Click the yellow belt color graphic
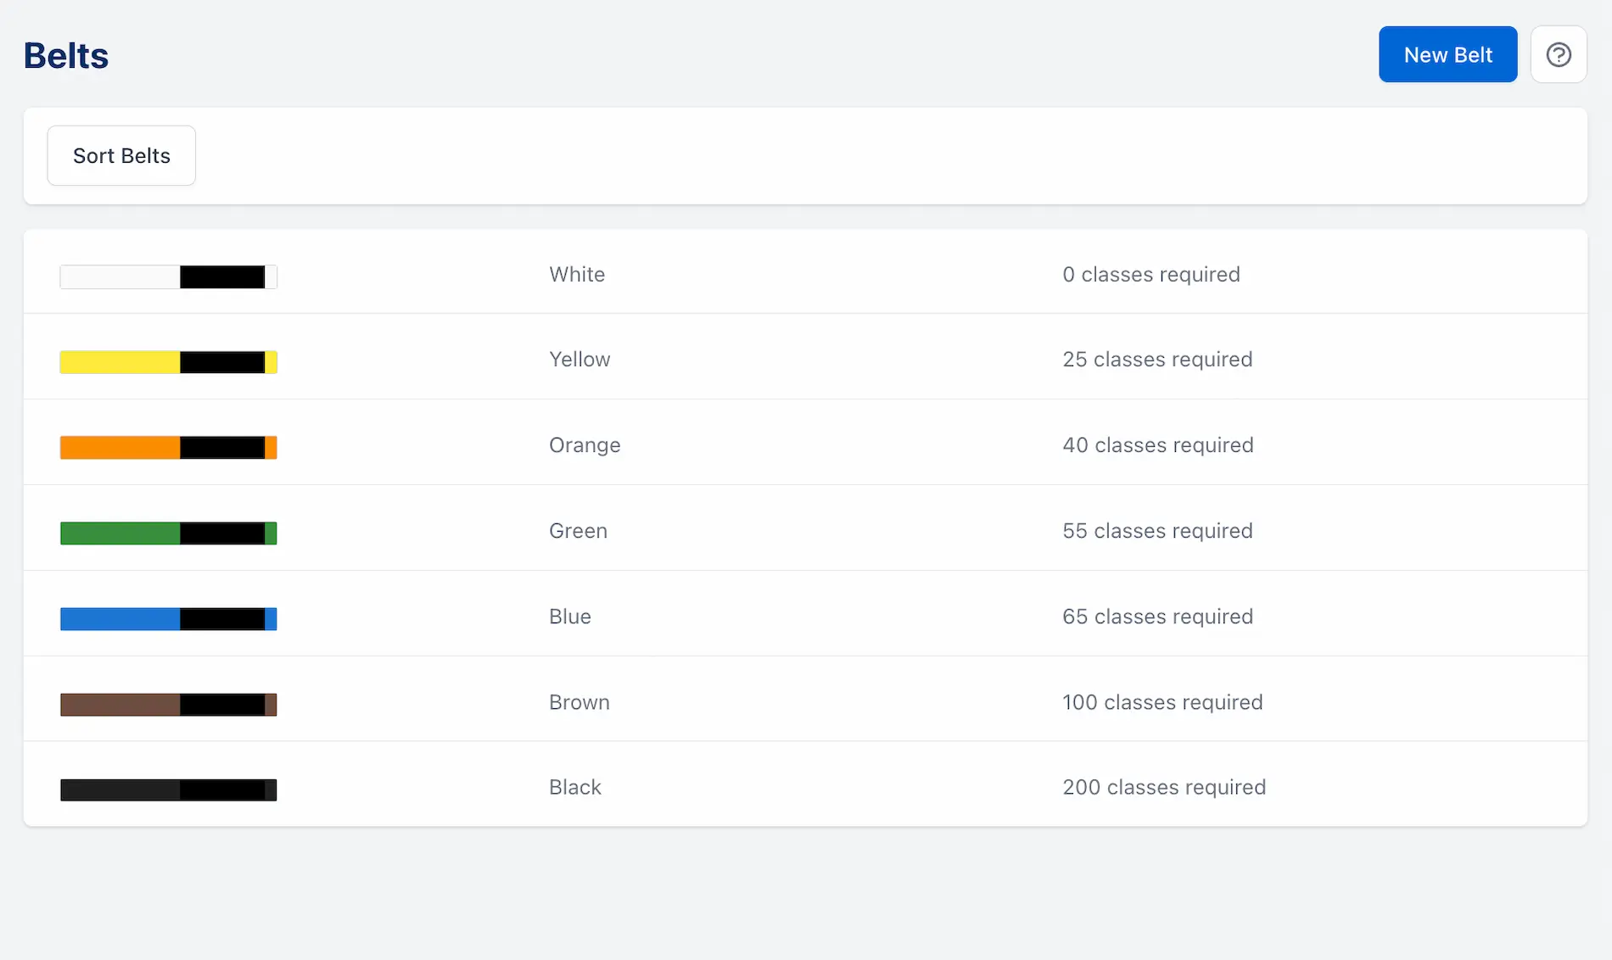The image size is (1612, 960). 168,362
